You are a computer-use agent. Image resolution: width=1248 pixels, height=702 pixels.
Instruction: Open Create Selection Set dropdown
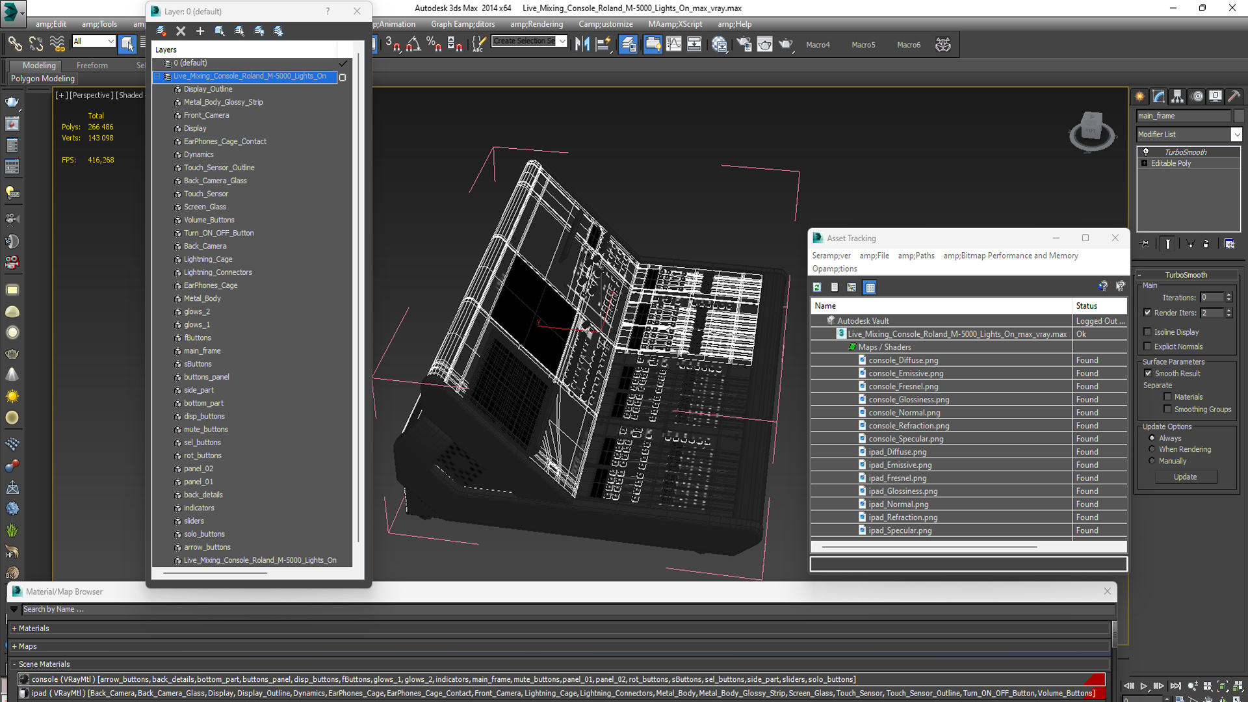562,41
